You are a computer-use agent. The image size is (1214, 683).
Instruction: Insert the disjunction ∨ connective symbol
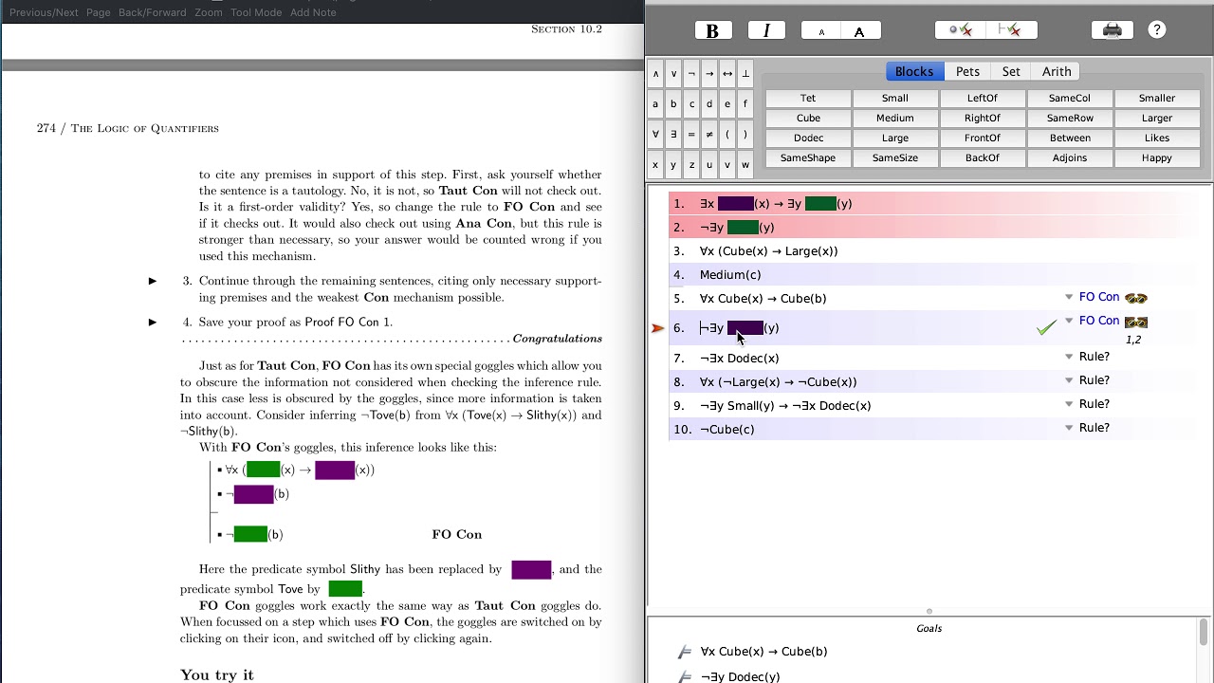coord(673,73)
